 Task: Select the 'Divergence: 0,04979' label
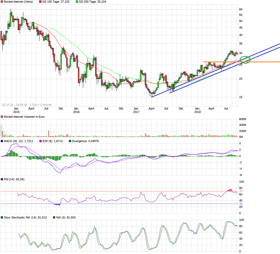click(x=85, y=141)
